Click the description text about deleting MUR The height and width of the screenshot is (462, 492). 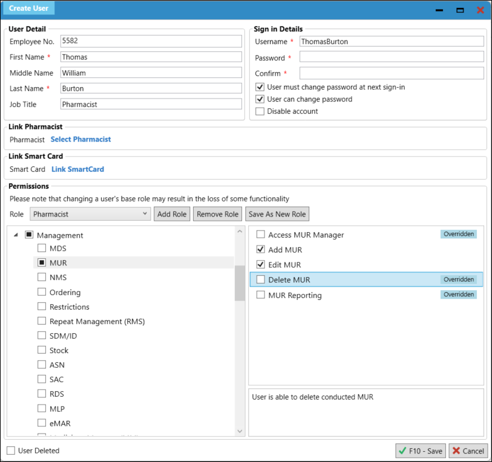click(x=312, y=397)
